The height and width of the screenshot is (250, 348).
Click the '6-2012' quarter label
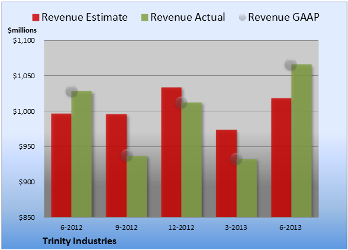click(72, 227)
